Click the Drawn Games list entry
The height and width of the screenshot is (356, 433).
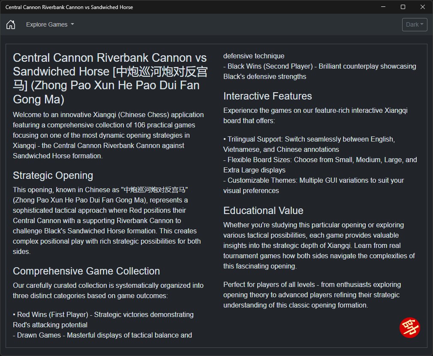[102, 335]
